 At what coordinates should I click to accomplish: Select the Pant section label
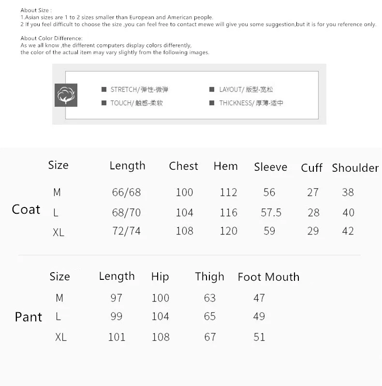(x=29, y=317)
